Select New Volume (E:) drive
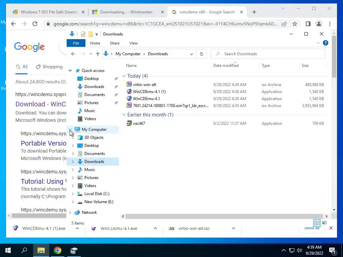Image resolution: width=343 pixels, height=257 pixels. (x=99, y=202)
